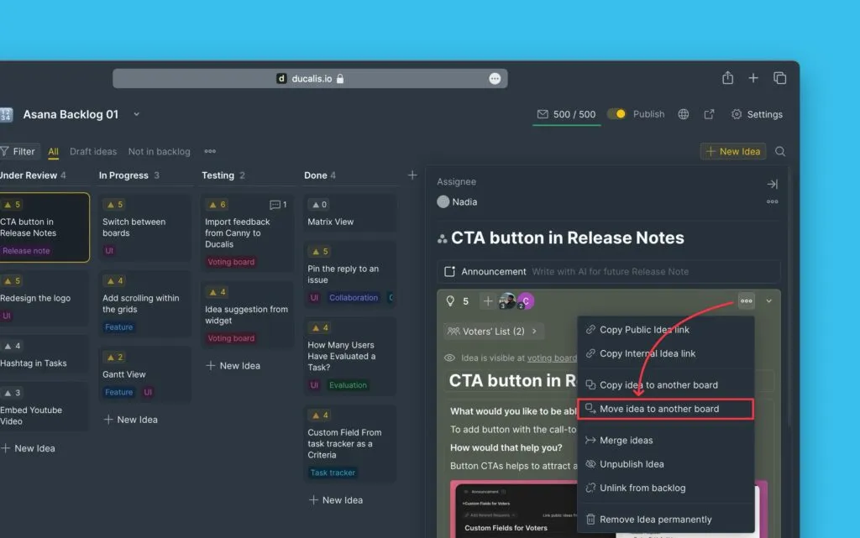Toggle the Publish switch
Image resolution: width=860 pixels, height=538 pixels.
[617, 114]
